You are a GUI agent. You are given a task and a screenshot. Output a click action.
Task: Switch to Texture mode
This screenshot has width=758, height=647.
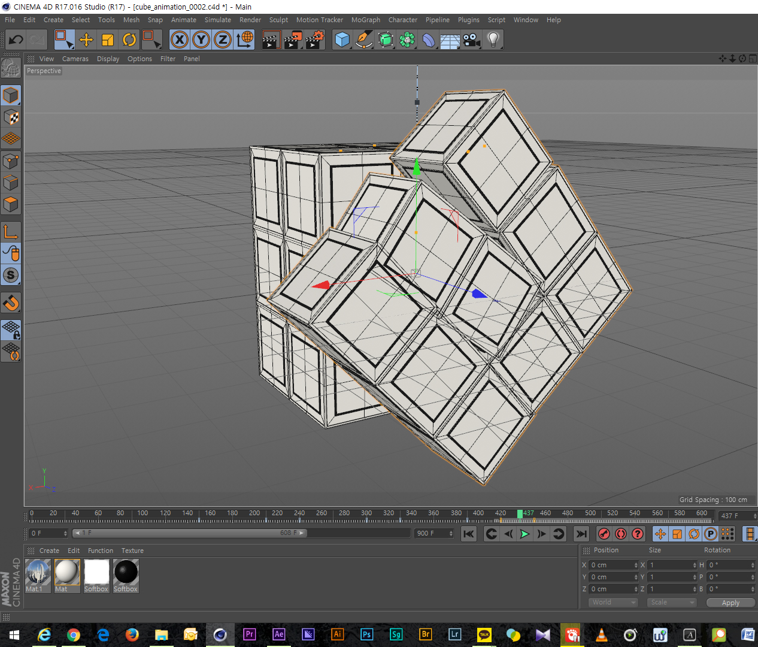11,117
